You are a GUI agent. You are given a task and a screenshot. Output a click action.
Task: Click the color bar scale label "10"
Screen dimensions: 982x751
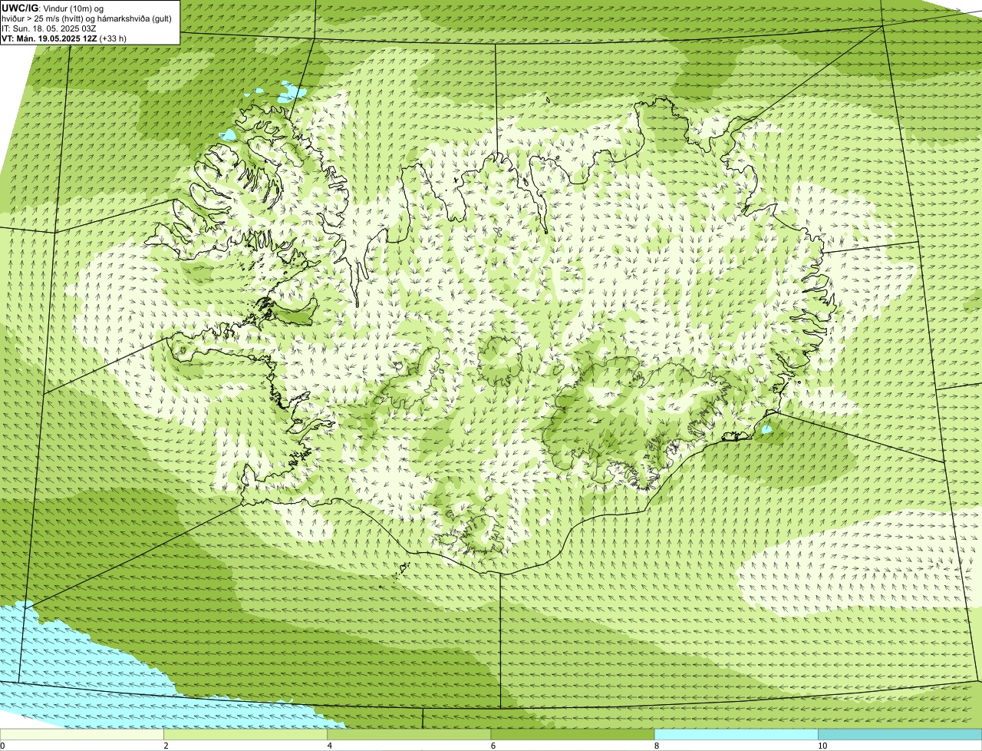click(822, 746)
